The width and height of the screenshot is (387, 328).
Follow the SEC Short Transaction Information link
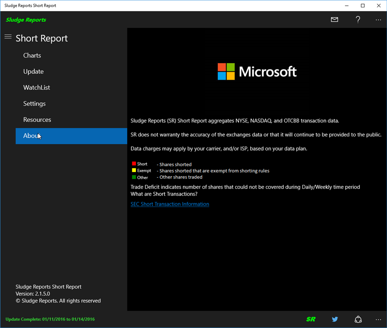pos(170,204)
